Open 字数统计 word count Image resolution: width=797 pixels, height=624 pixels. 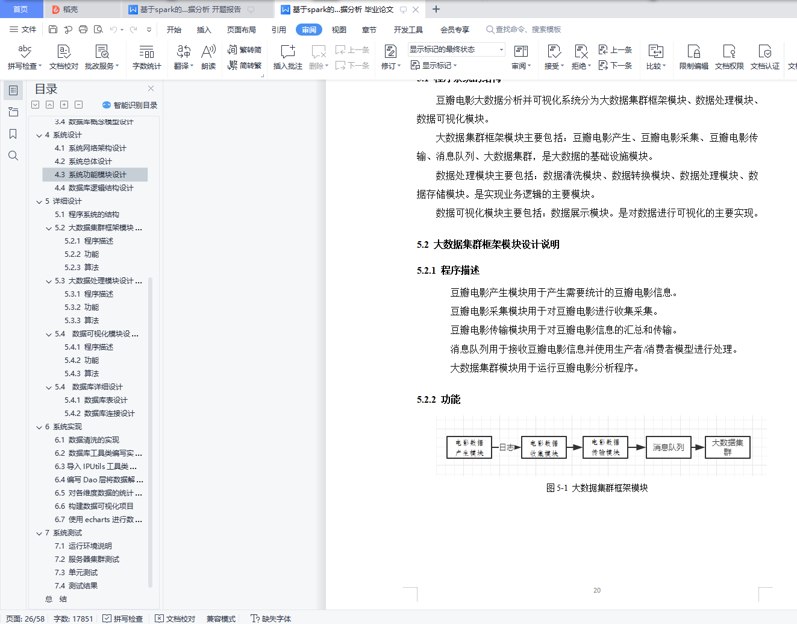click(x=146, y=57)
